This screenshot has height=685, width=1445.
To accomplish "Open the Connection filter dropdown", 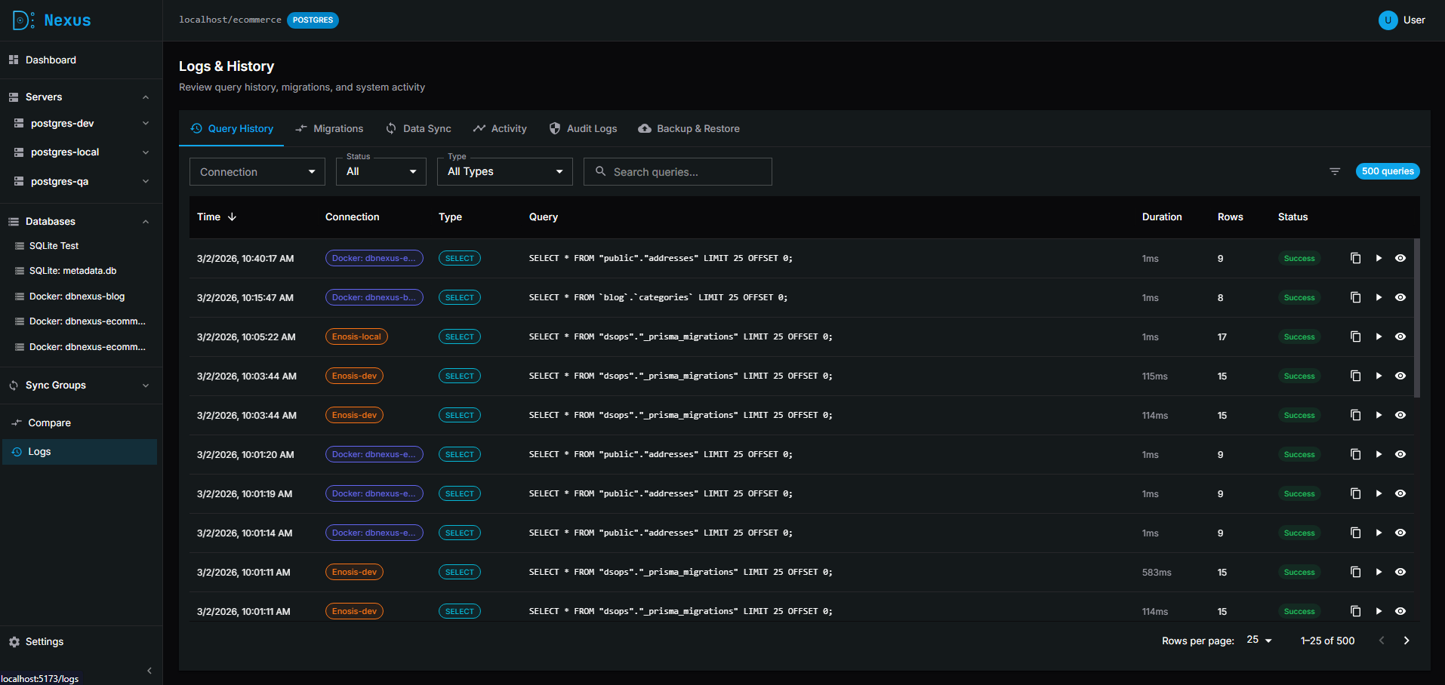I will pos(257,171).
